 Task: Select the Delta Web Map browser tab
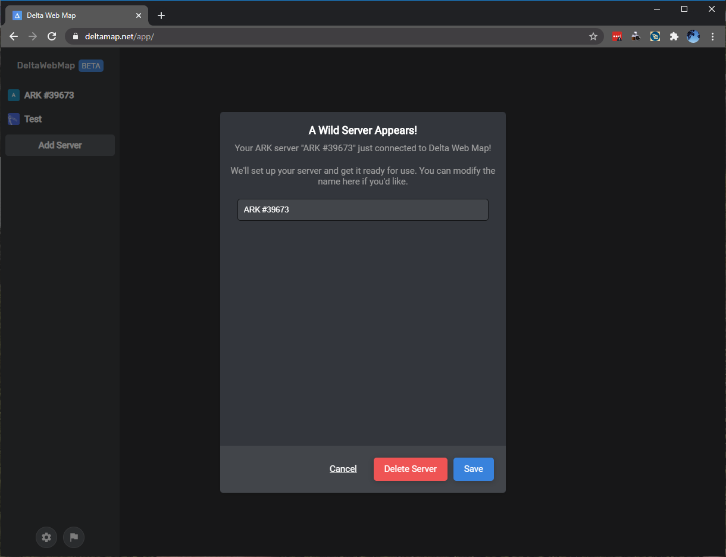point(77,15)
